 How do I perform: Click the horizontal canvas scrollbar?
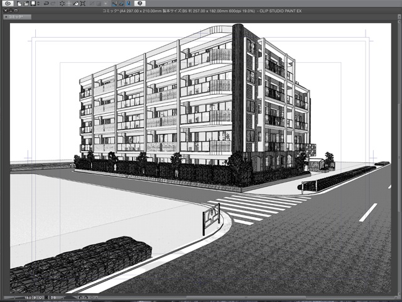246,298
